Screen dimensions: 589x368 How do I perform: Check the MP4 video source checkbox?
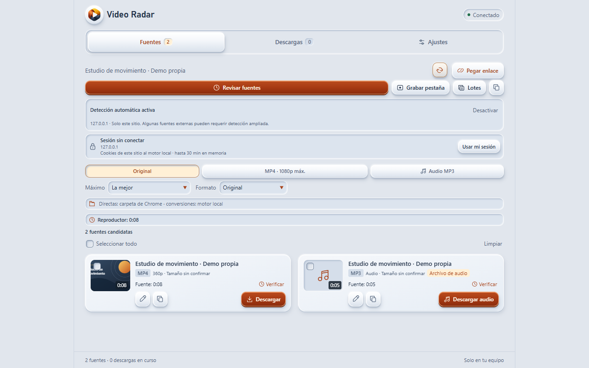(x=97, y=266)
